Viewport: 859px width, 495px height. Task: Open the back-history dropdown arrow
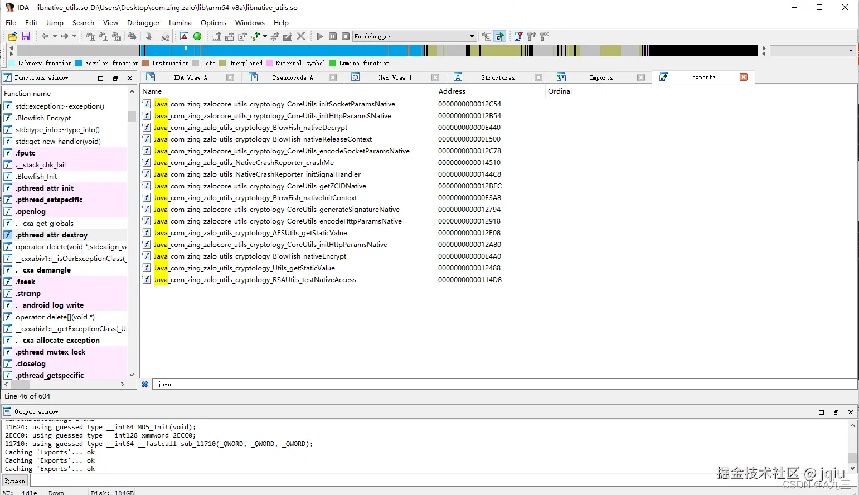click(55, 36)
